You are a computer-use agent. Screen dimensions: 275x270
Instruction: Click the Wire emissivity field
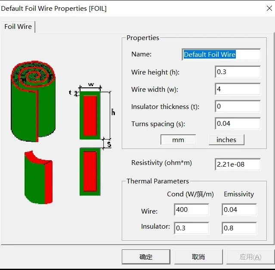coord(239,209)
